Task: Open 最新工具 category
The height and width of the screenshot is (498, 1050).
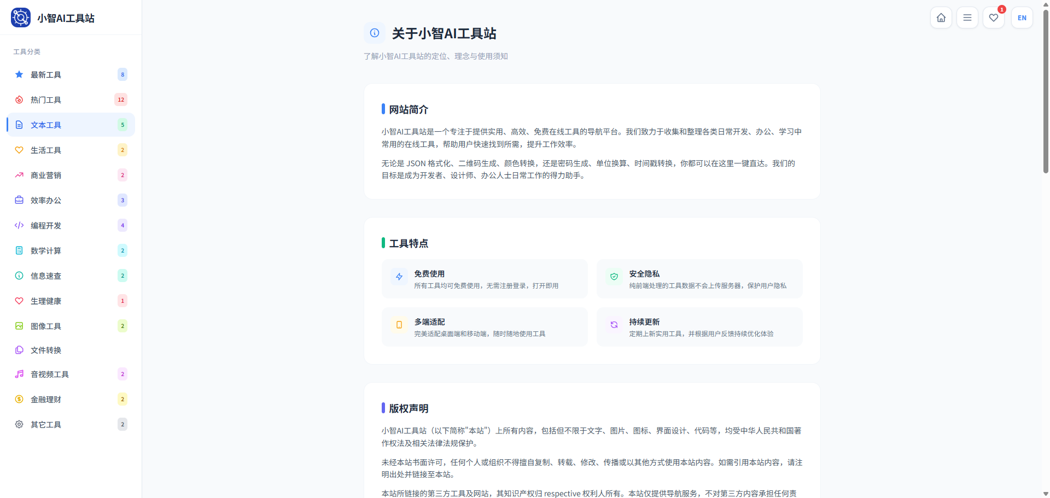Action: tap(71, 74)
